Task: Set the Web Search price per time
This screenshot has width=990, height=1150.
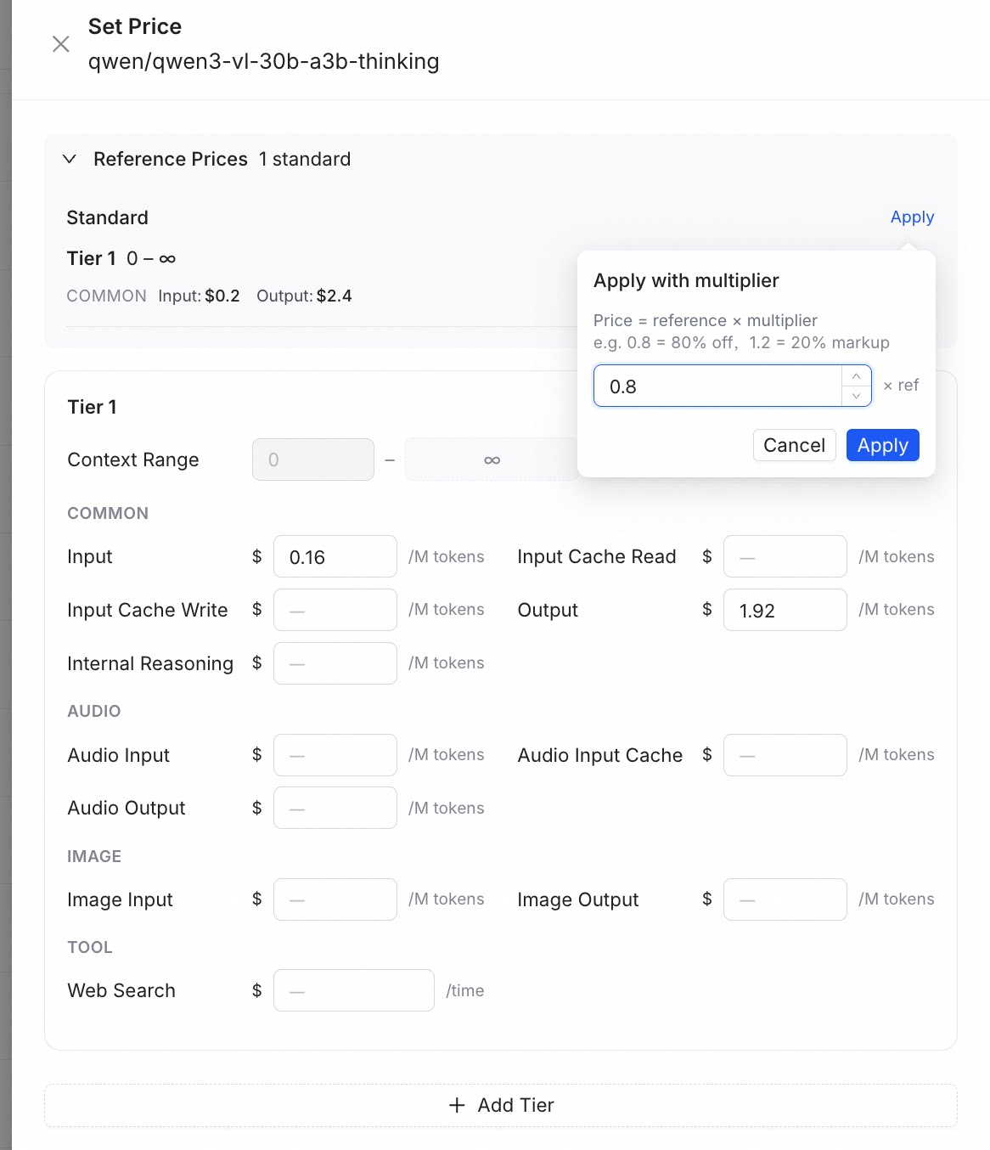Action: click(x=354, y=990)
